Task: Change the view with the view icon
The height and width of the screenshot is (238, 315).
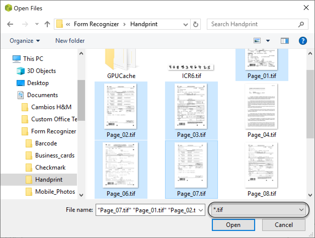Action: click(257, 41)
